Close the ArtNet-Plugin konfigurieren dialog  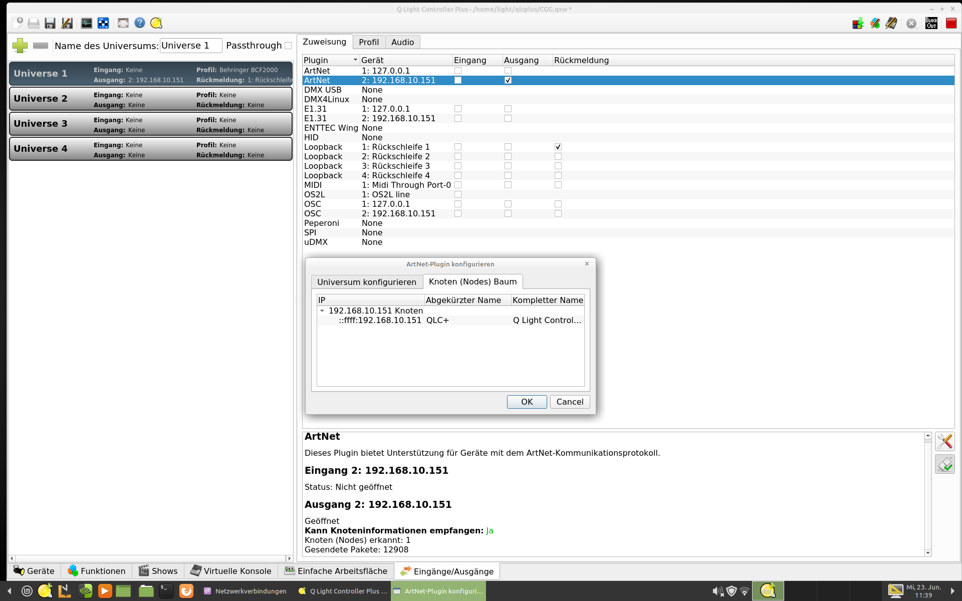(x=587, y=263)
